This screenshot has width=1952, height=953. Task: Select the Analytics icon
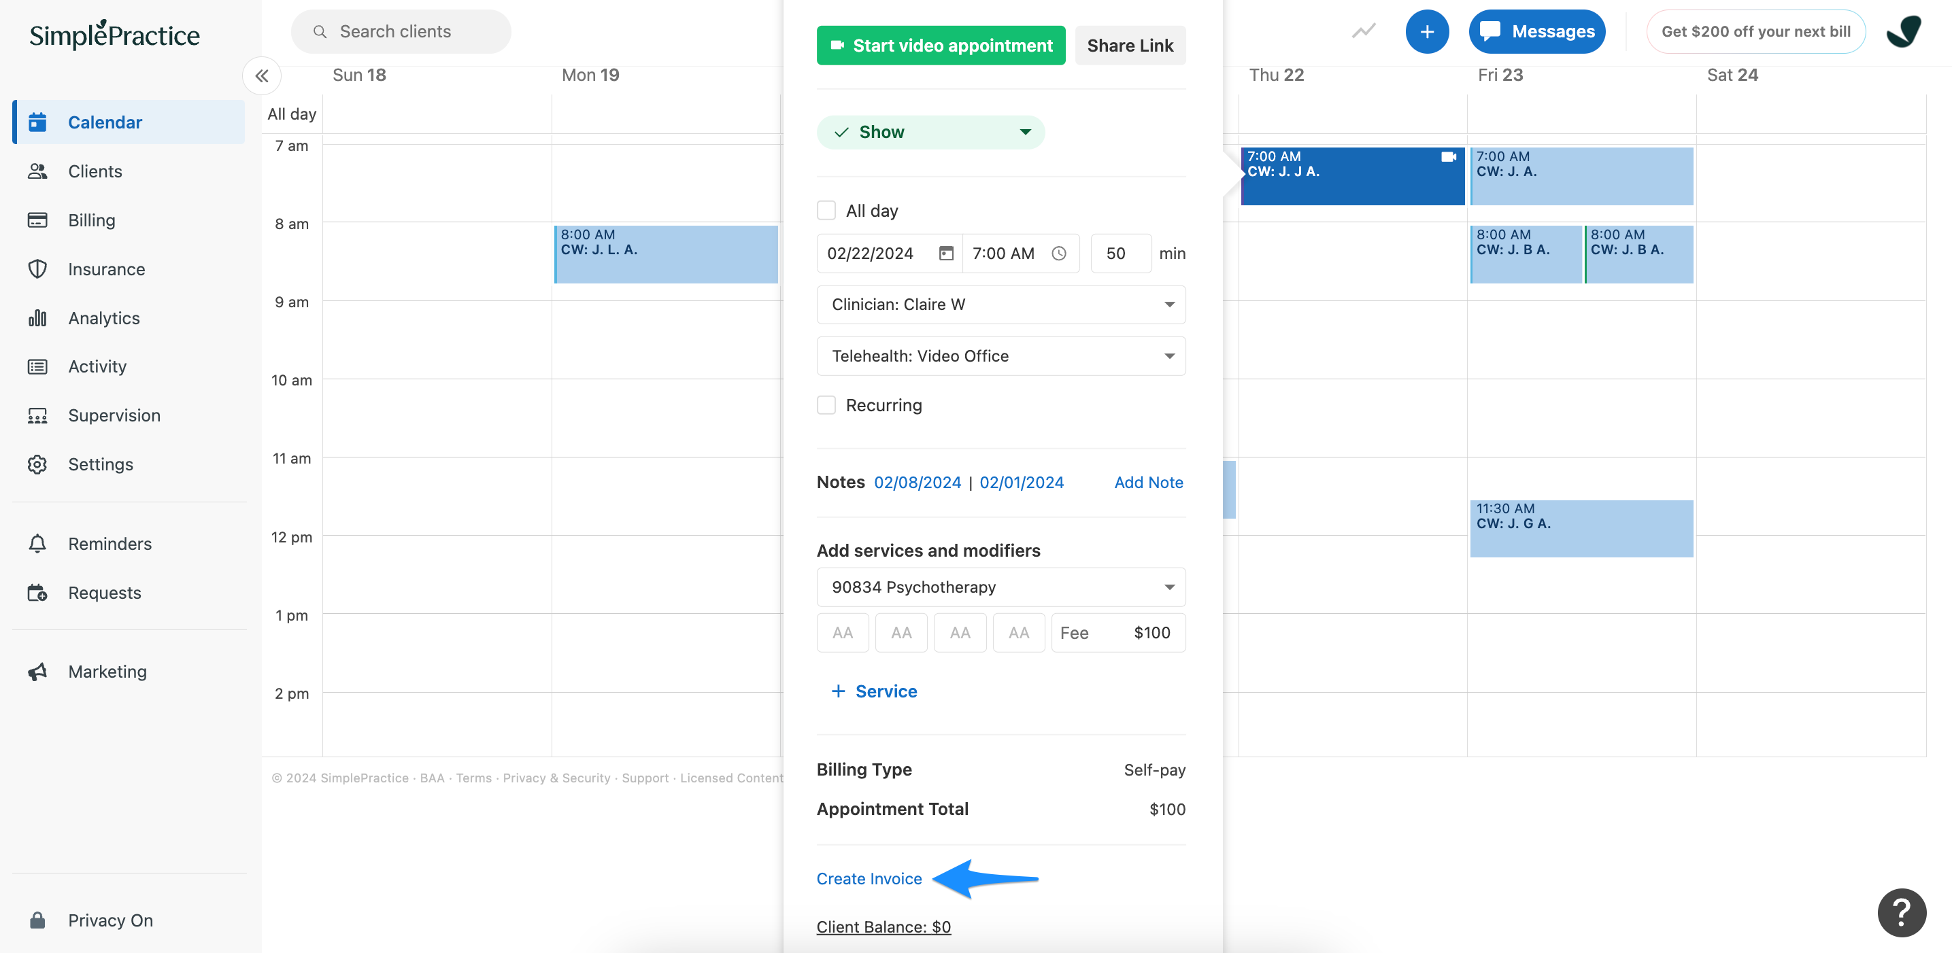tap(38, 318)
